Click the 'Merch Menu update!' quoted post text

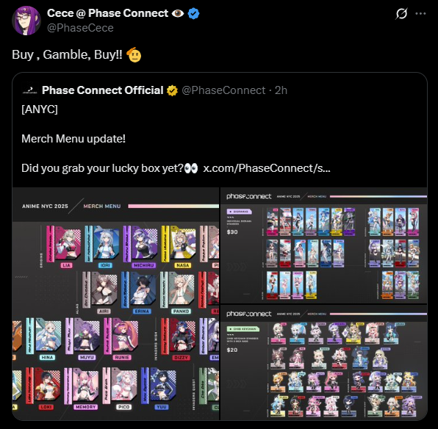tap(73, 139)
